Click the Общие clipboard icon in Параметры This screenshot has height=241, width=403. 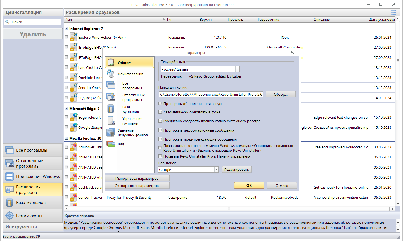[x=111, y=62]
